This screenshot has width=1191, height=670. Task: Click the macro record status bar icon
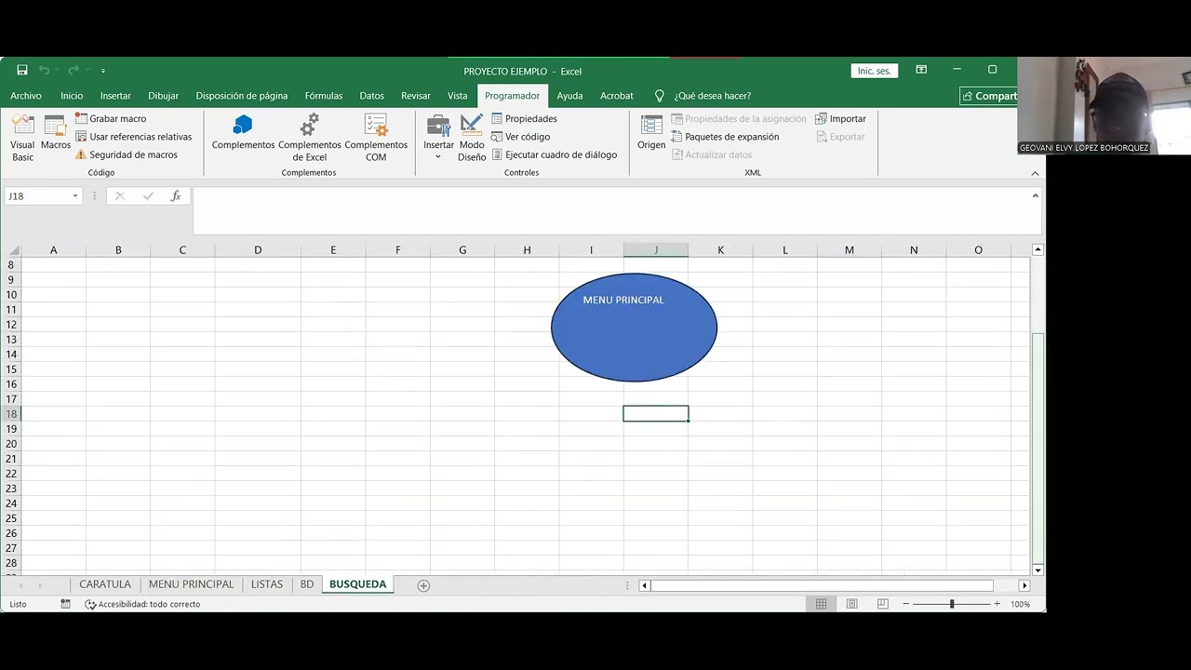click(x=65, y=604)
